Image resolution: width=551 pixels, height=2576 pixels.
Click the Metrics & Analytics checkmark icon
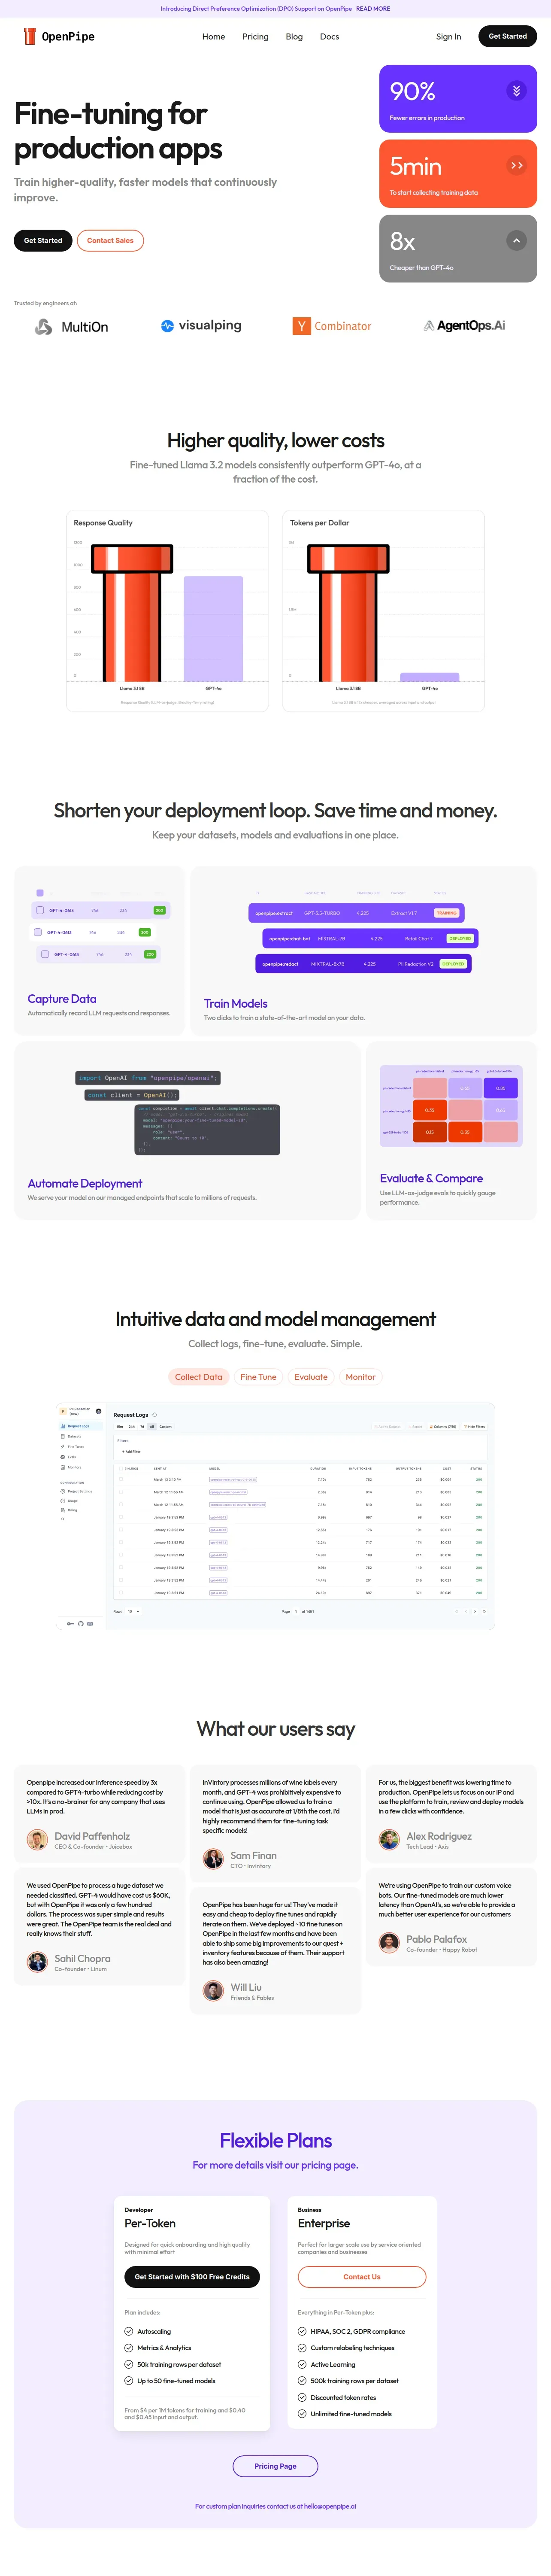tap(129, 2348)
